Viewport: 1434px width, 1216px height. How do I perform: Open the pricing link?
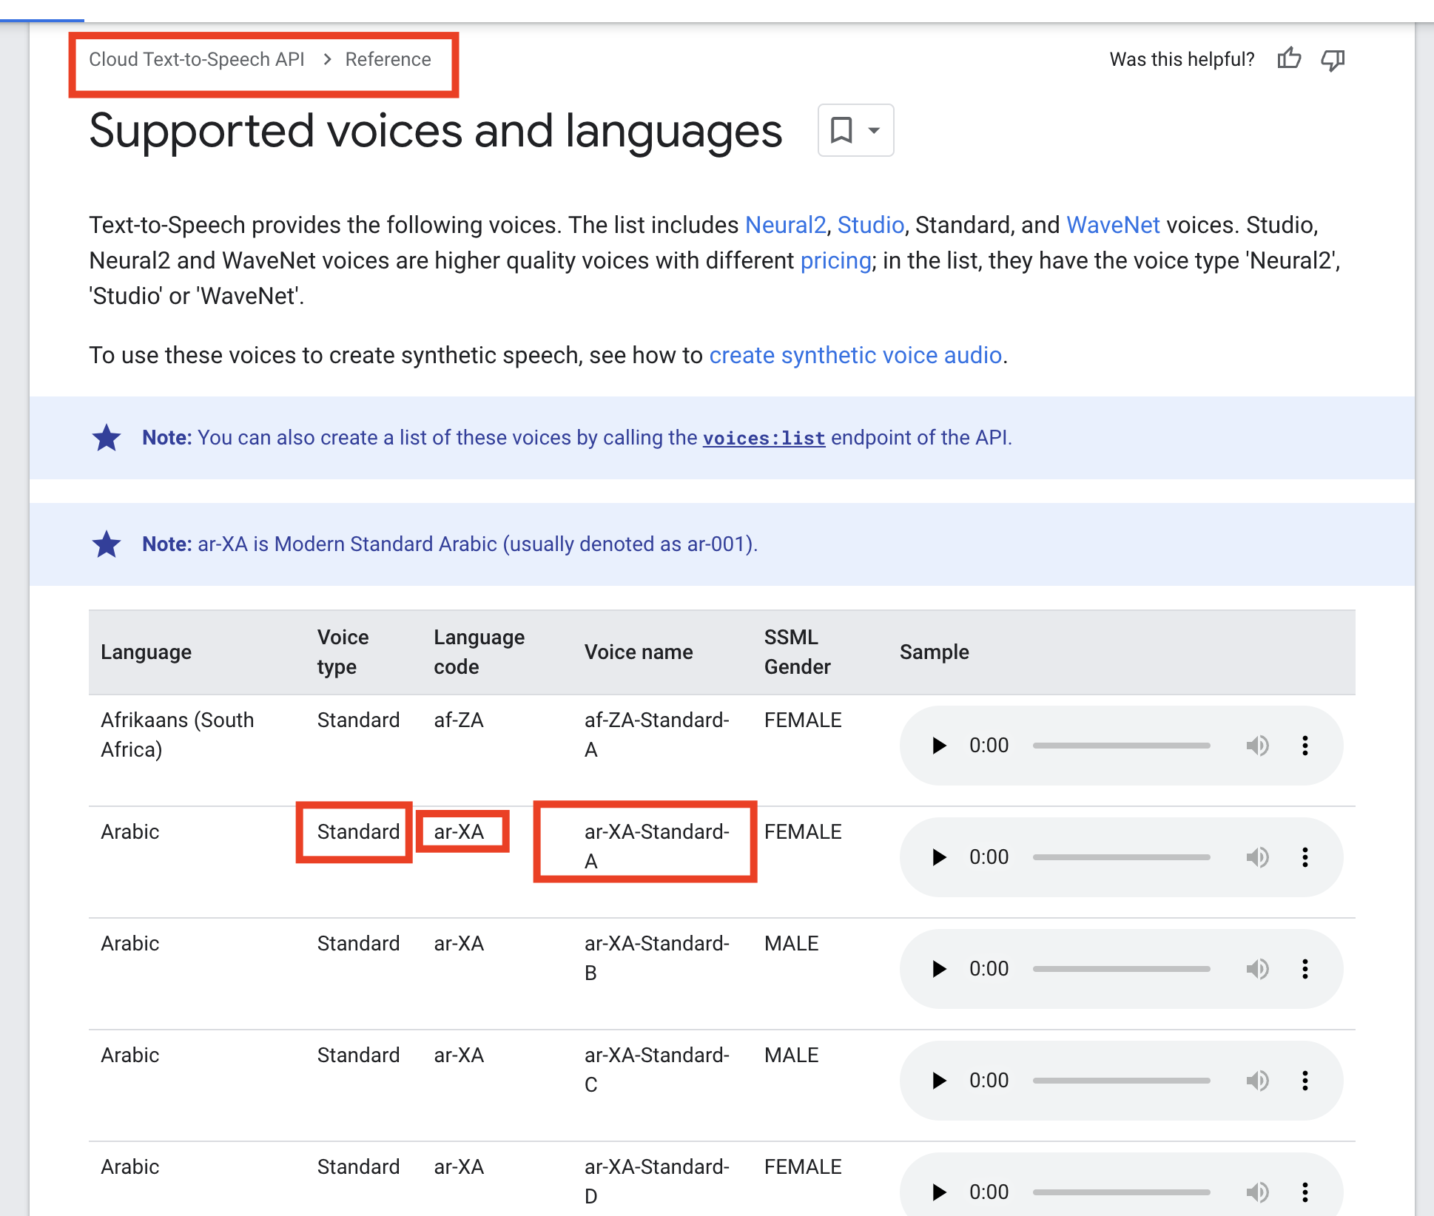click(x=835, y=260)
